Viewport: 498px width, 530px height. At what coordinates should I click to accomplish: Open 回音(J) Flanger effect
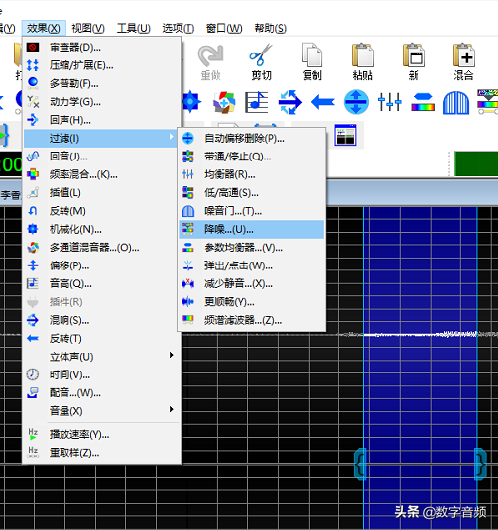tap(101, 157)
